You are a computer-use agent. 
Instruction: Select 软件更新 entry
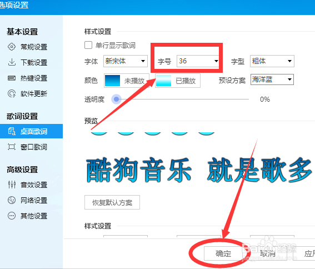click(34, 94)
